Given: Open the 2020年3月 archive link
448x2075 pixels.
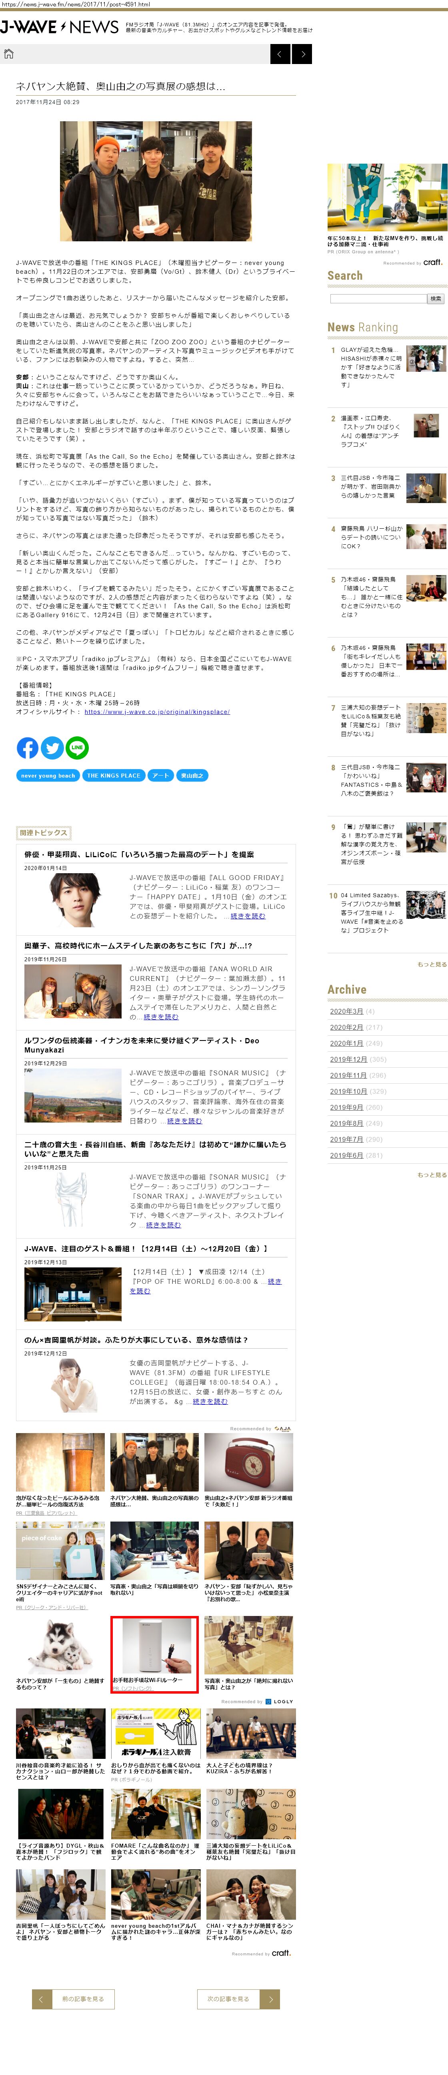Looking at the screenshot, I should click(x=346, y=1011).
